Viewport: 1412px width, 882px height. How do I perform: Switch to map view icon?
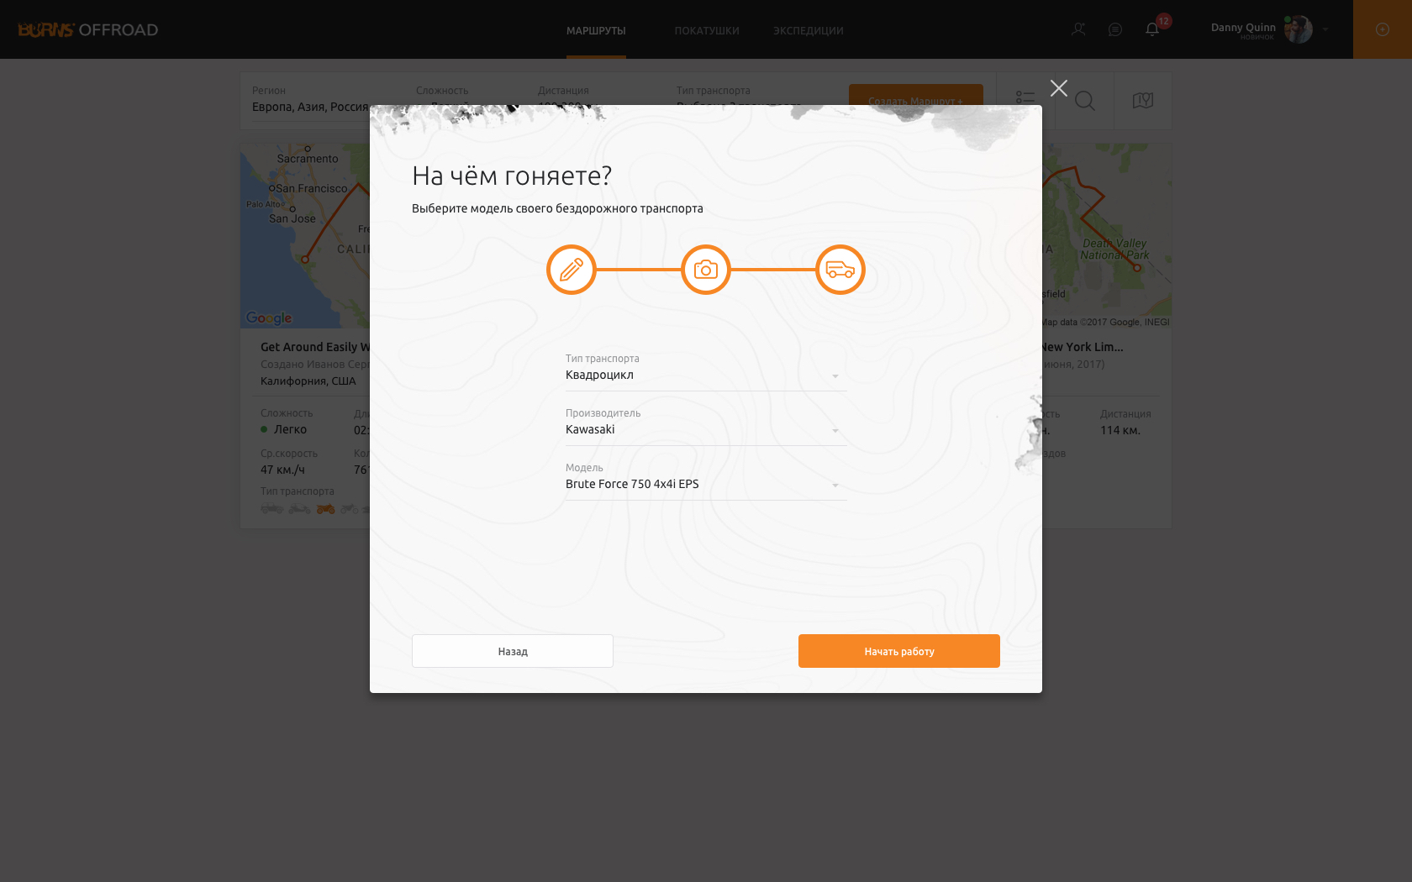click(1143, 101)
